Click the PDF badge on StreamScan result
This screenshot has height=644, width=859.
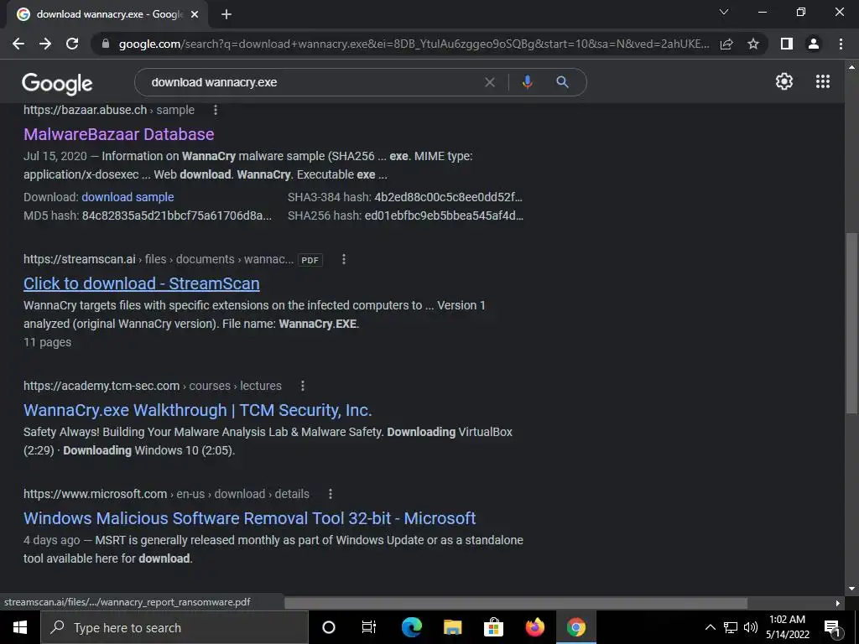pos(310,260)
